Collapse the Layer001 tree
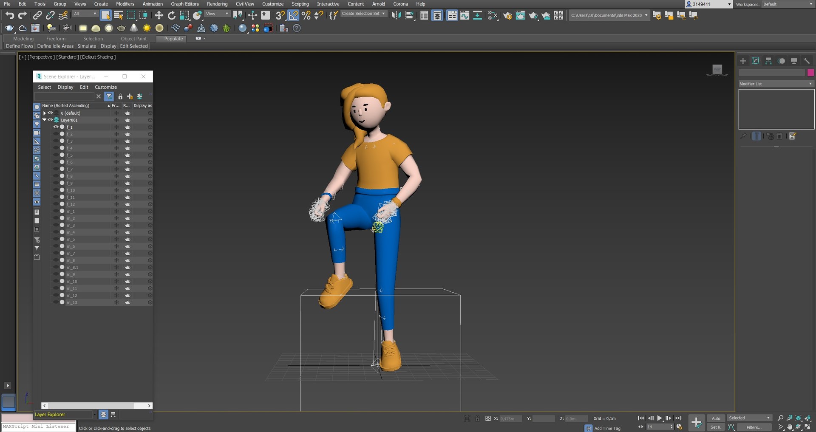The height and width of the screenshot is (432, 816). coord(44,120)
